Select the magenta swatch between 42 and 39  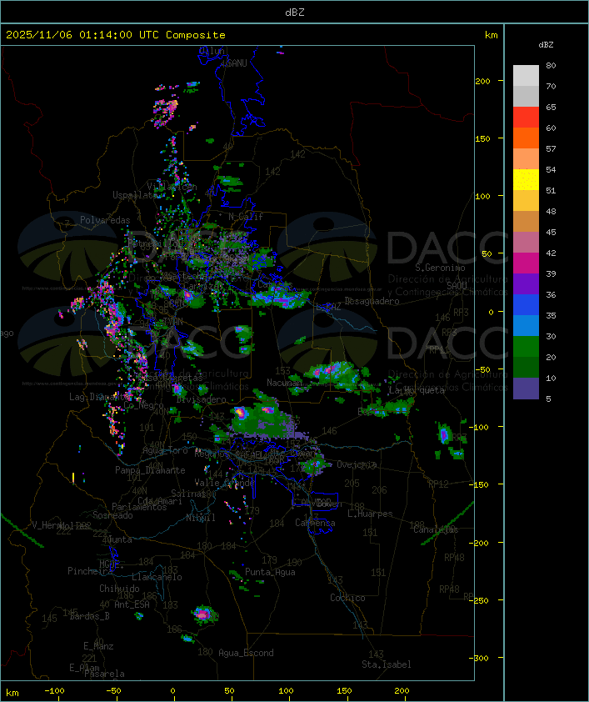(x=526, y=263)
